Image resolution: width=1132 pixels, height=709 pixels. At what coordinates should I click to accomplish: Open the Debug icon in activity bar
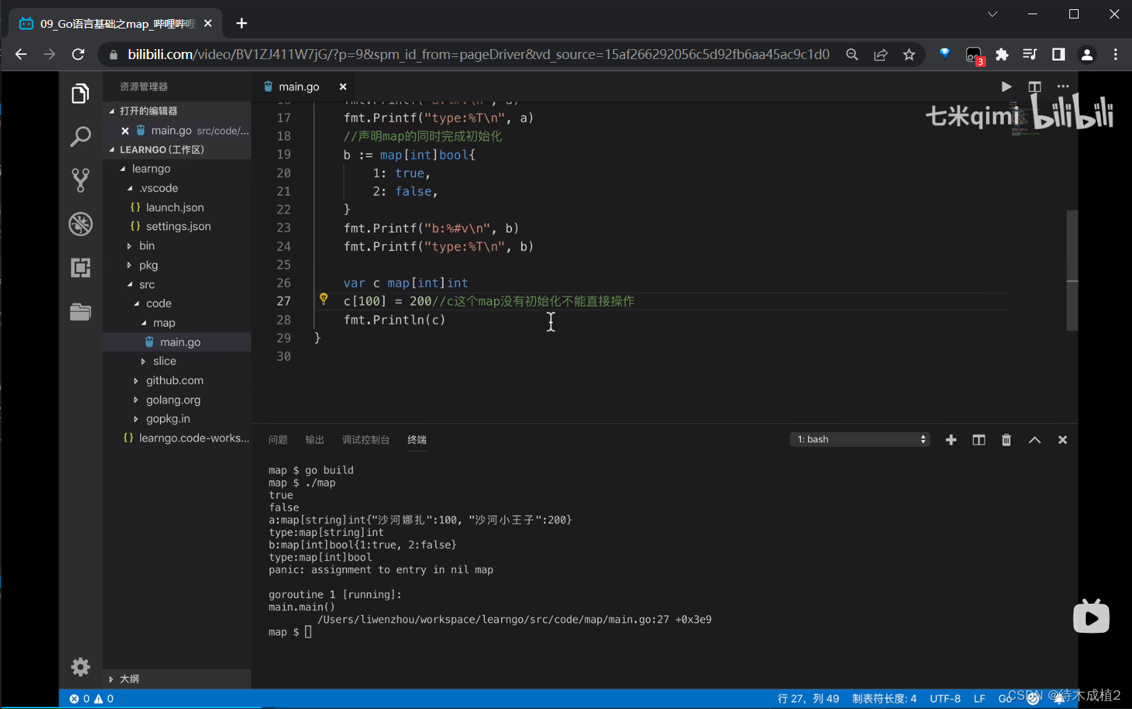pos(80,224)
